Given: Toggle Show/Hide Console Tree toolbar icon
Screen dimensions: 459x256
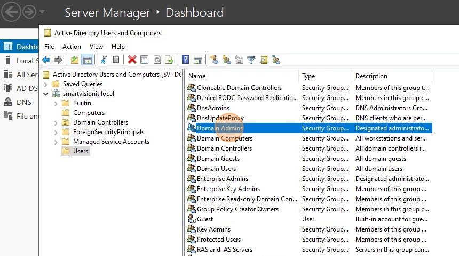Looking at the screenshot, I should point(88,60).
